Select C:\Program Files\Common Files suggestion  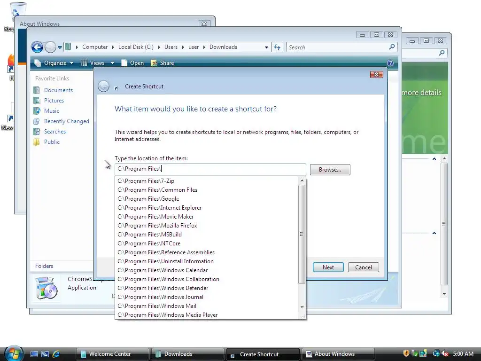click(x=207, y=190)
